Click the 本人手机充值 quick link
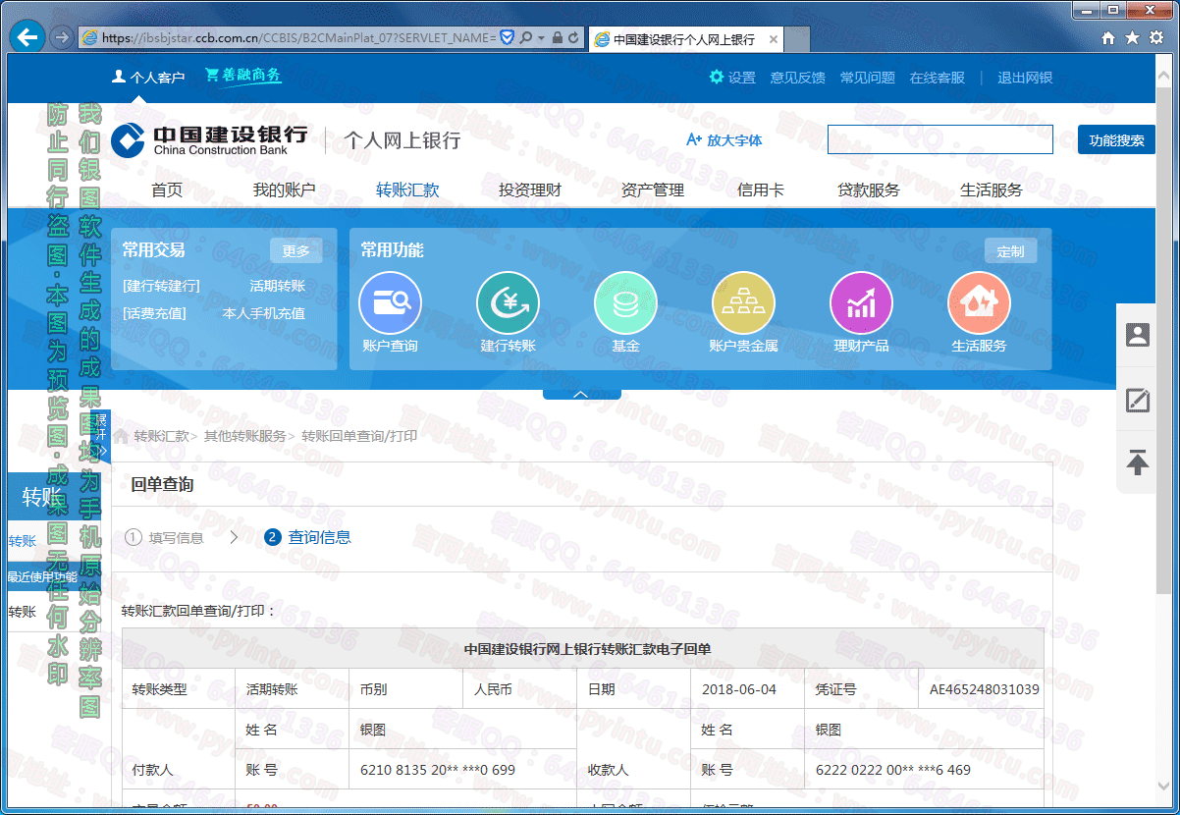1180x815 pixels. tap(264, 314)
